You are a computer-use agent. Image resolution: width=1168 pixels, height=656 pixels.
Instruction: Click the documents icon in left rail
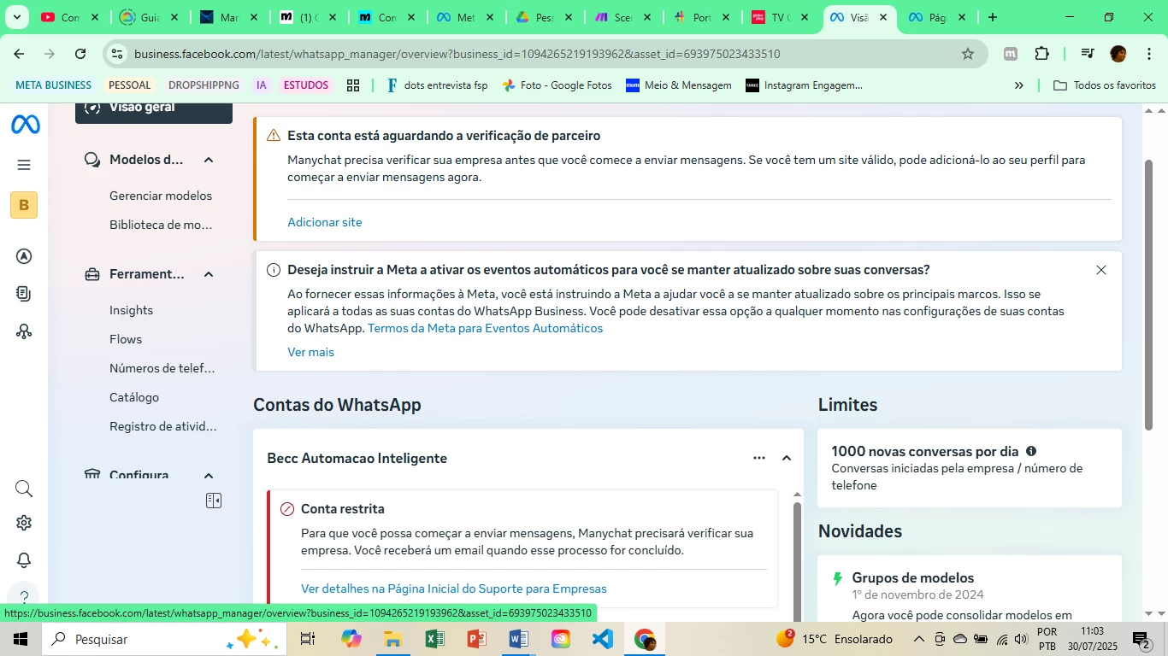point(24,294)
